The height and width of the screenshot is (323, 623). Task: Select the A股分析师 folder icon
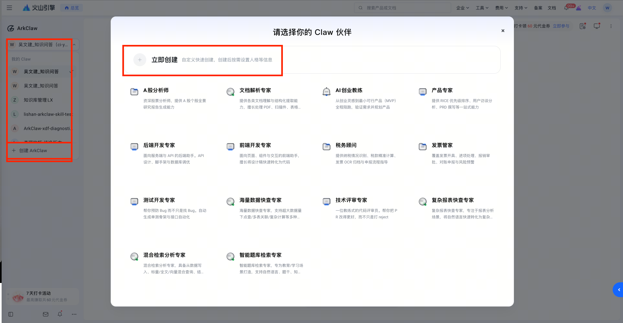(134, 91)
